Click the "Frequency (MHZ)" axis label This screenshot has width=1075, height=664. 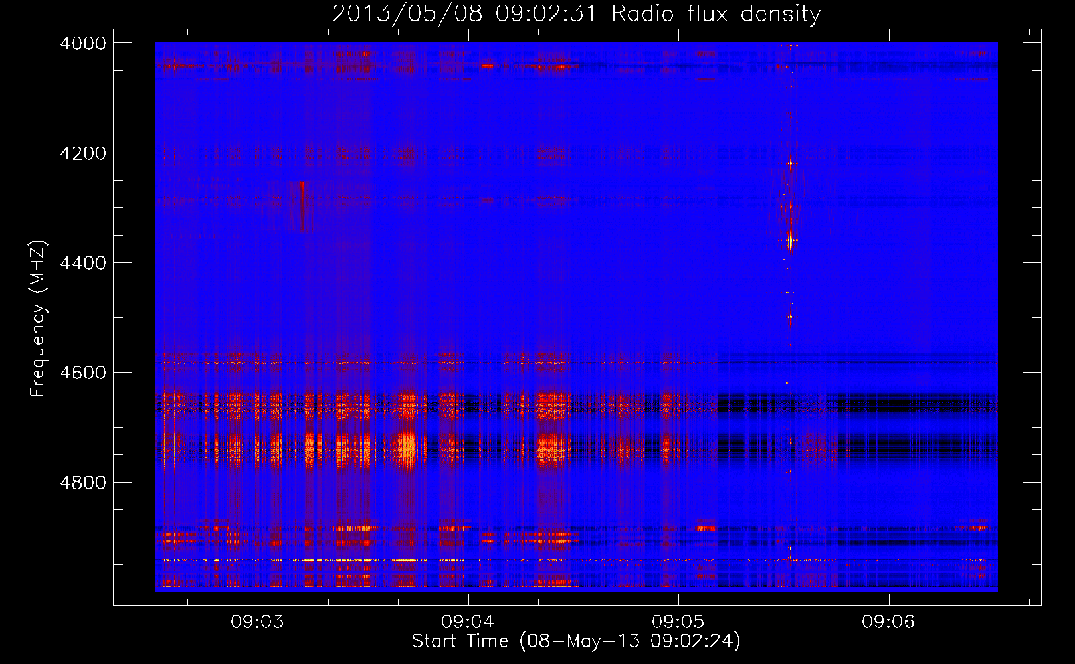click(38, 319)
